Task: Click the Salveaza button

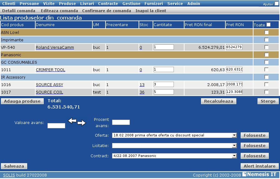Action: pyautogui.click(x=14, y=166)
